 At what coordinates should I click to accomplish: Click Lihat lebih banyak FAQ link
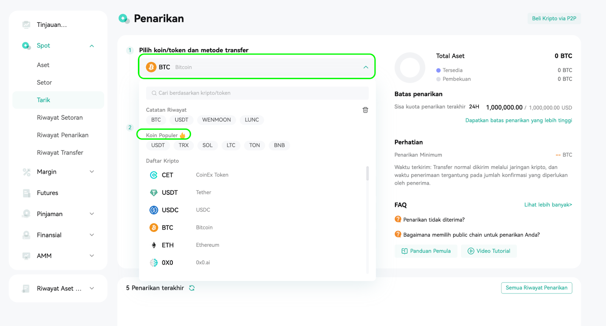(548, 205)
